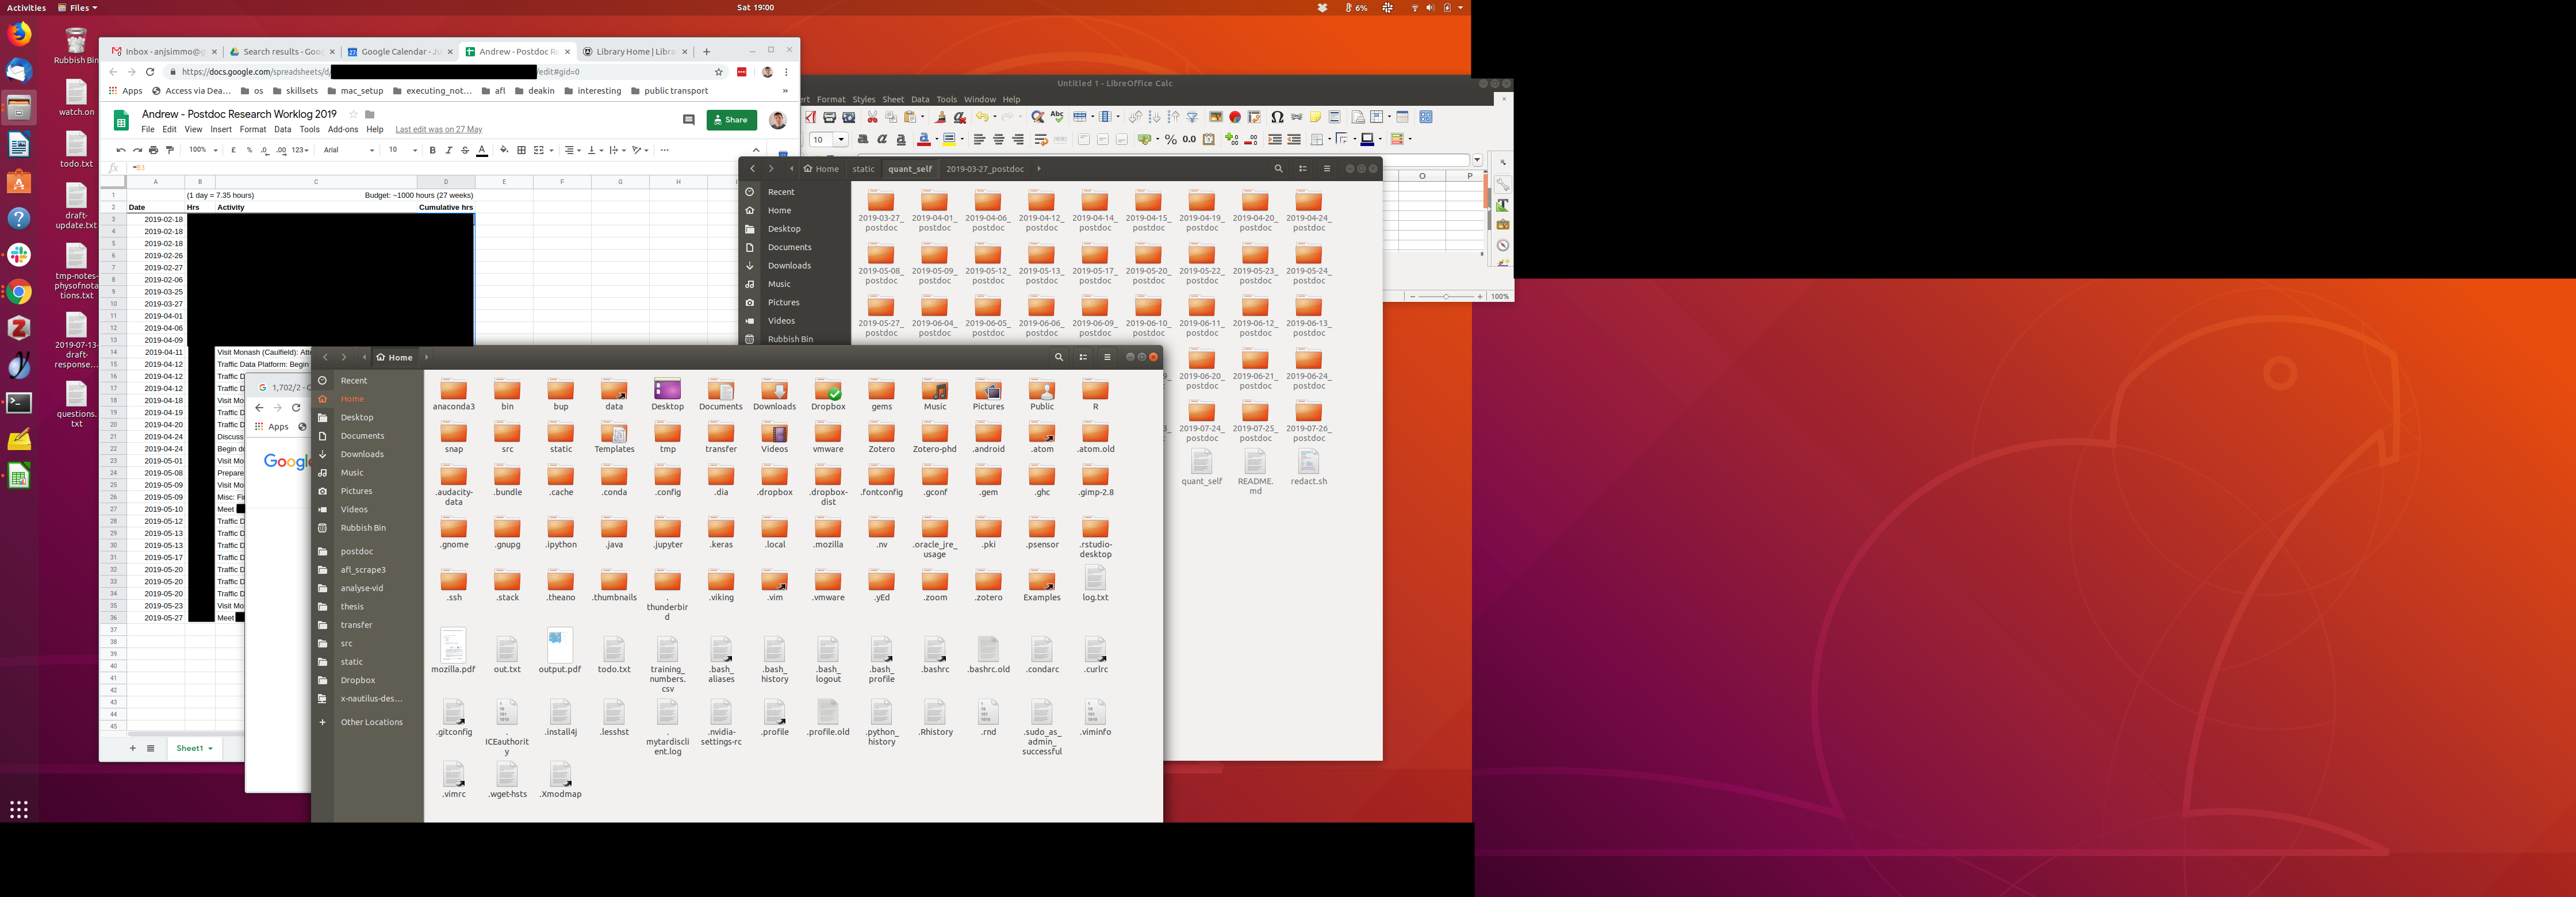Click the green Share button
The height and width of the screenshot is (897, 2576).
coord(731,120)
